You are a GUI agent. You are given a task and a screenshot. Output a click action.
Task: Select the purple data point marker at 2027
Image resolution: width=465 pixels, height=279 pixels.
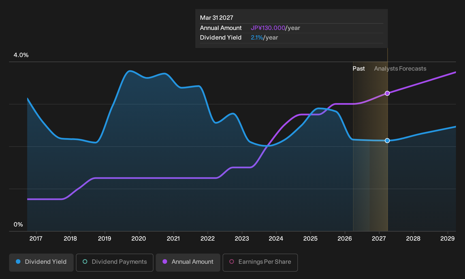pos(387,93)
